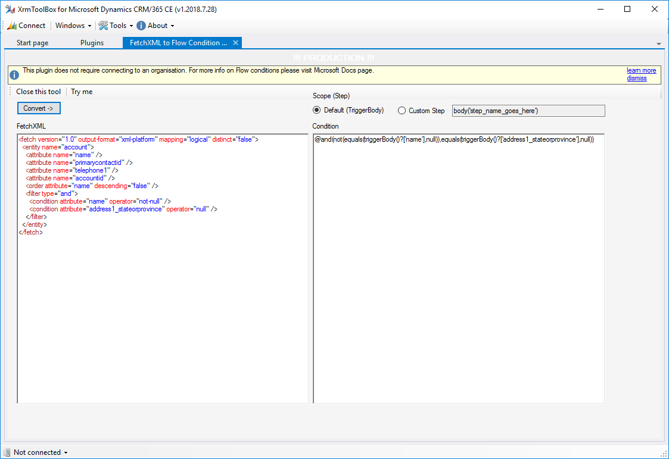The width and height of the screenshot is (669, 459).
Task: Click the learn more link
Action: pos(641,70)
